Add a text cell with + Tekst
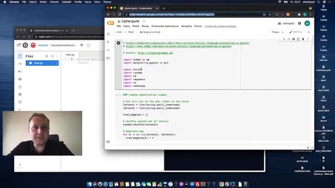The width and height of the screenshot is (335, 188). (129, 32)
